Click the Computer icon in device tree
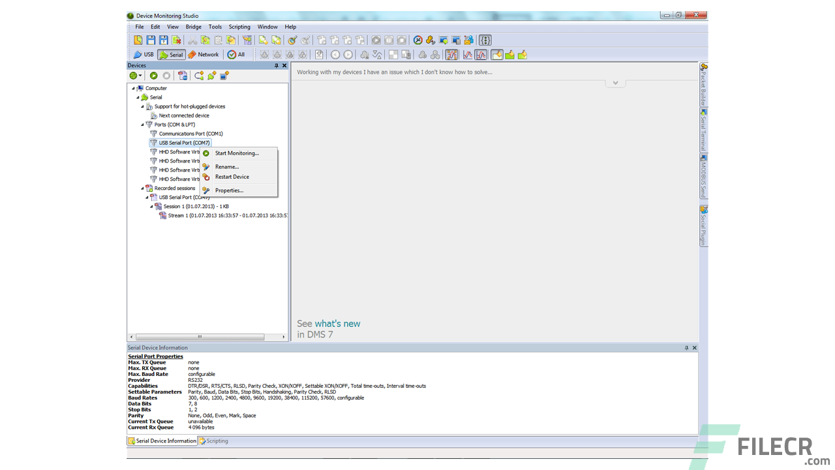The height and width of the screenshot is (470, 835). coord(140,88)
